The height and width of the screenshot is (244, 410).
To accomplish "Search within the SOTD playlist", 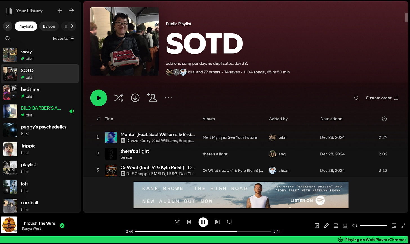I will (356, 98).
